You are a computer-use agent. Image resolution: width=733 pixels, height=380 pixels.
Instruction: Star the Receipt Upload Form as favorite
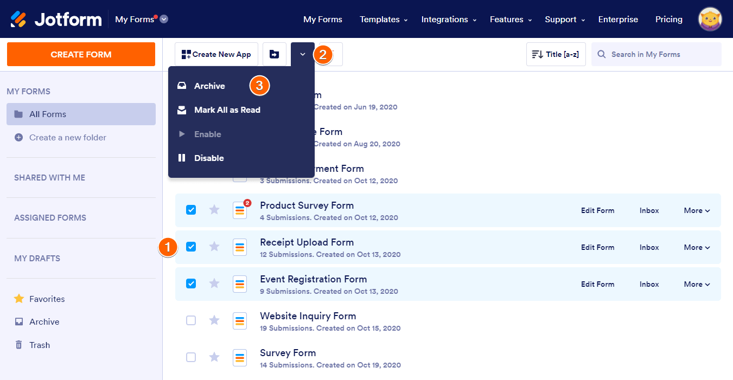(214, 247)
